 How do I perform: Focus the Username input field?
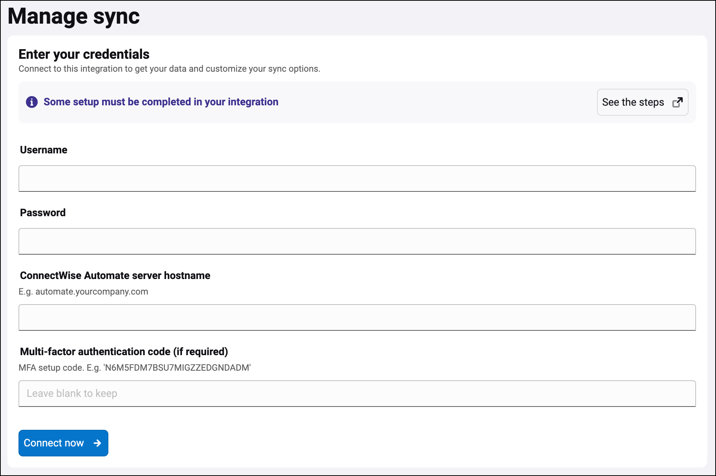pyautogui.click(x=357, y=178)
